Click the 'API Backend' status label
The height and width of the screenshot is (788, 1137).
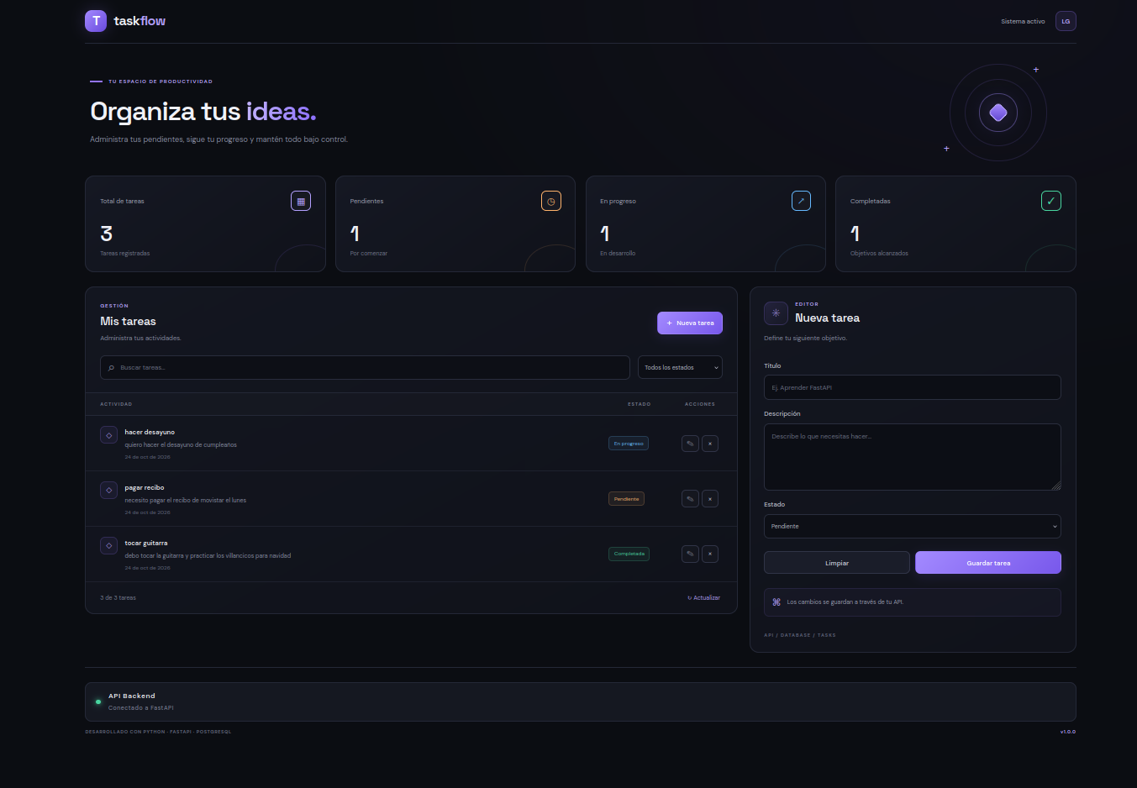point(132,696)
